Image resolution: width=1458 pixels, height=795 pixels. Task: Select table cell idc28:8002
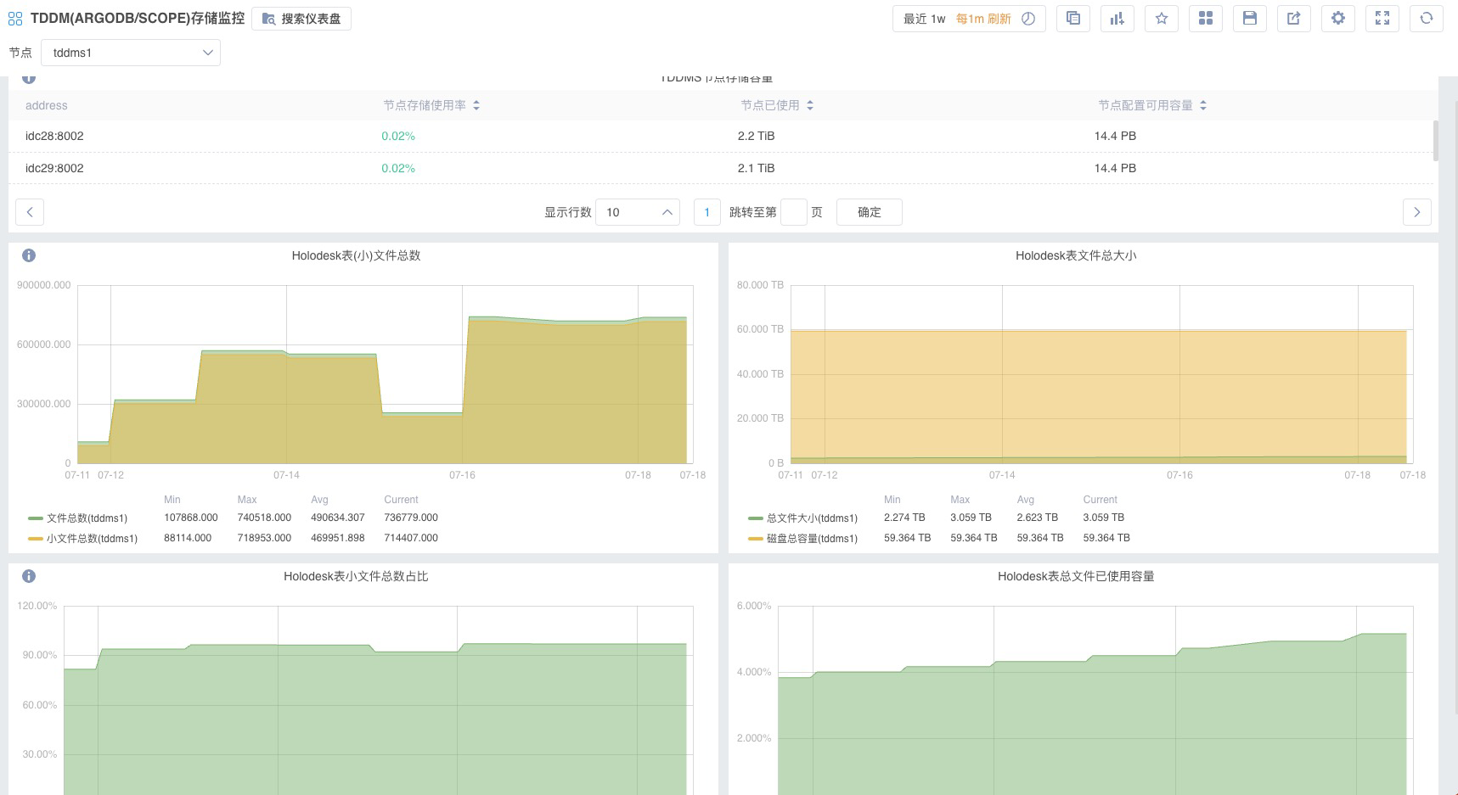pos(54,136)
